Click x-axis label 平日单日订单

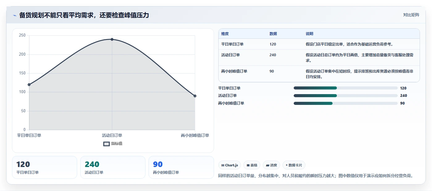[x=29, y=135]
